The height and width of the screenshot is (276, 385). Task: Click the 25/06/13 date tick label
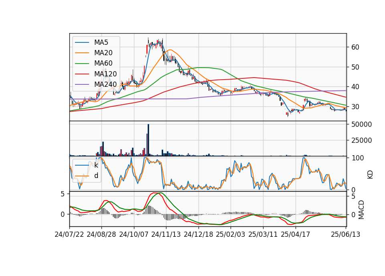[x=346, y=234]
